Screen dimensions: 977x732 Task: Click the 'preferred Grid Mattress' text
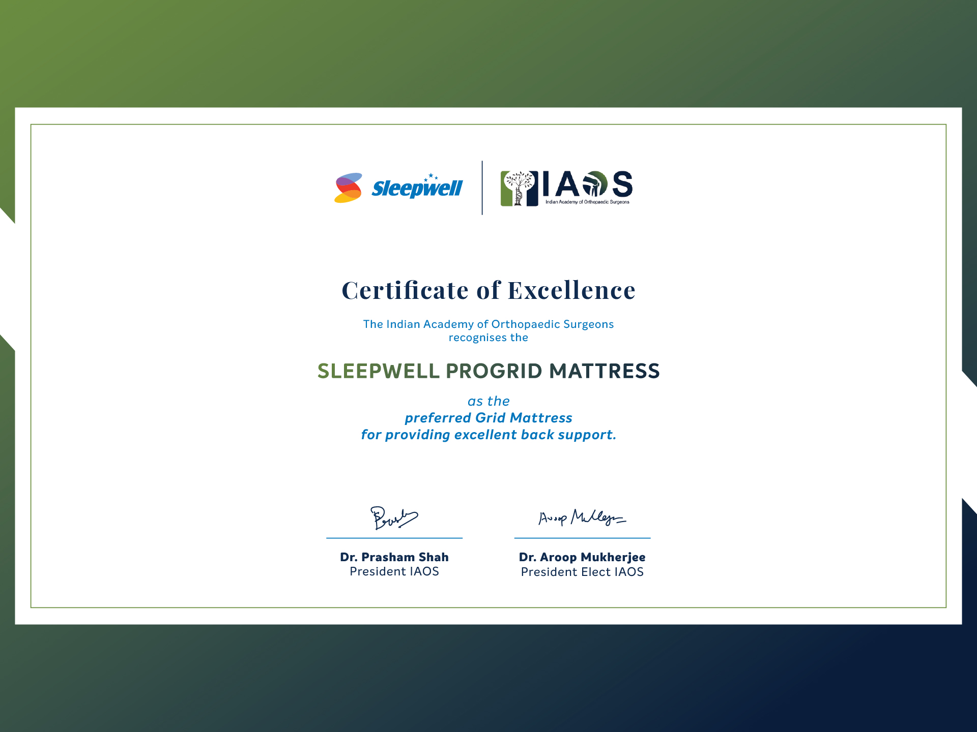(x=489, y=418)
